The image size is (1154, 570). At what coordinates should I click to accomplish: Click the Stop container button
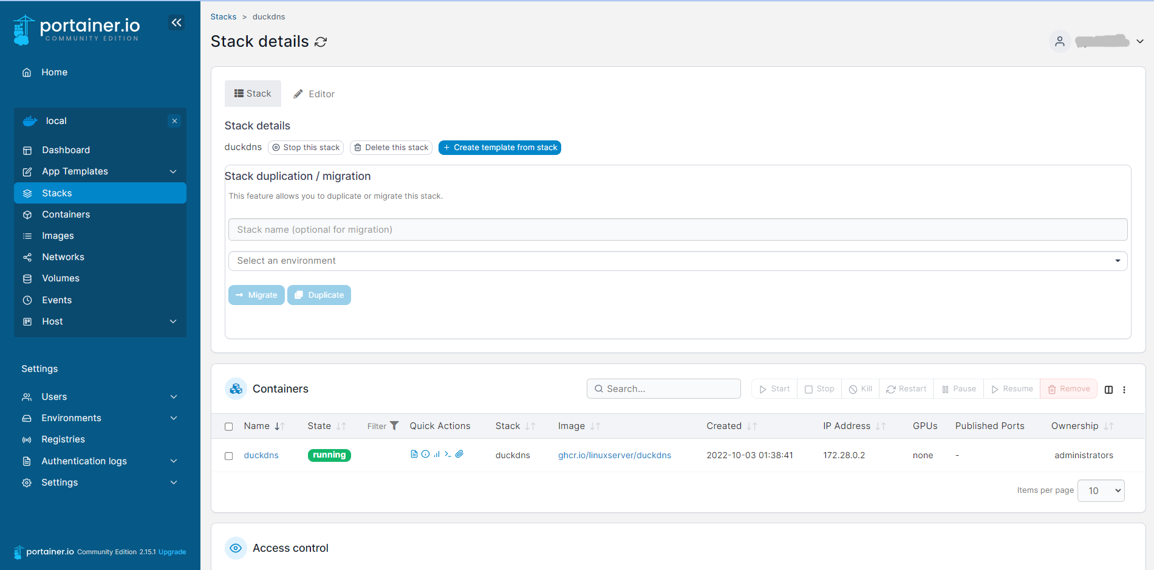click(819, 389)
